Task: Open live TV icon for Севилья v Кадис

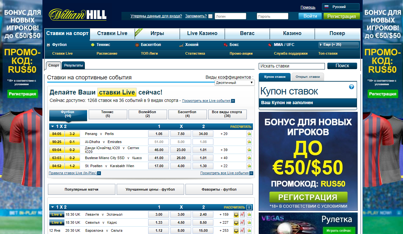Action: pos(236,222)
